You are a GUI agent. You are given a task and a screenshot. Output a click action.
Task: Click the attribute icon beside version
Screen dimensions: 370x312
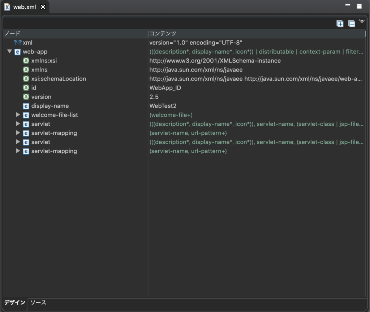tap(25, 97)
